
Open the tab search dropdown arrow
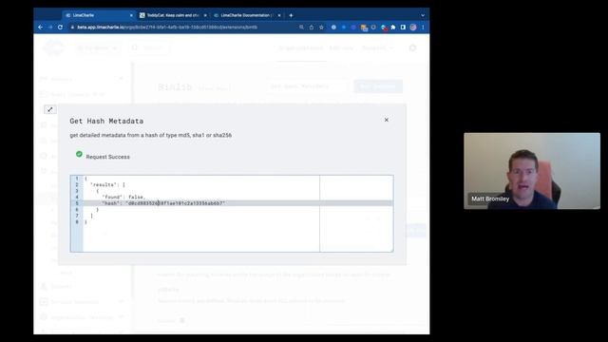point(423,15)
